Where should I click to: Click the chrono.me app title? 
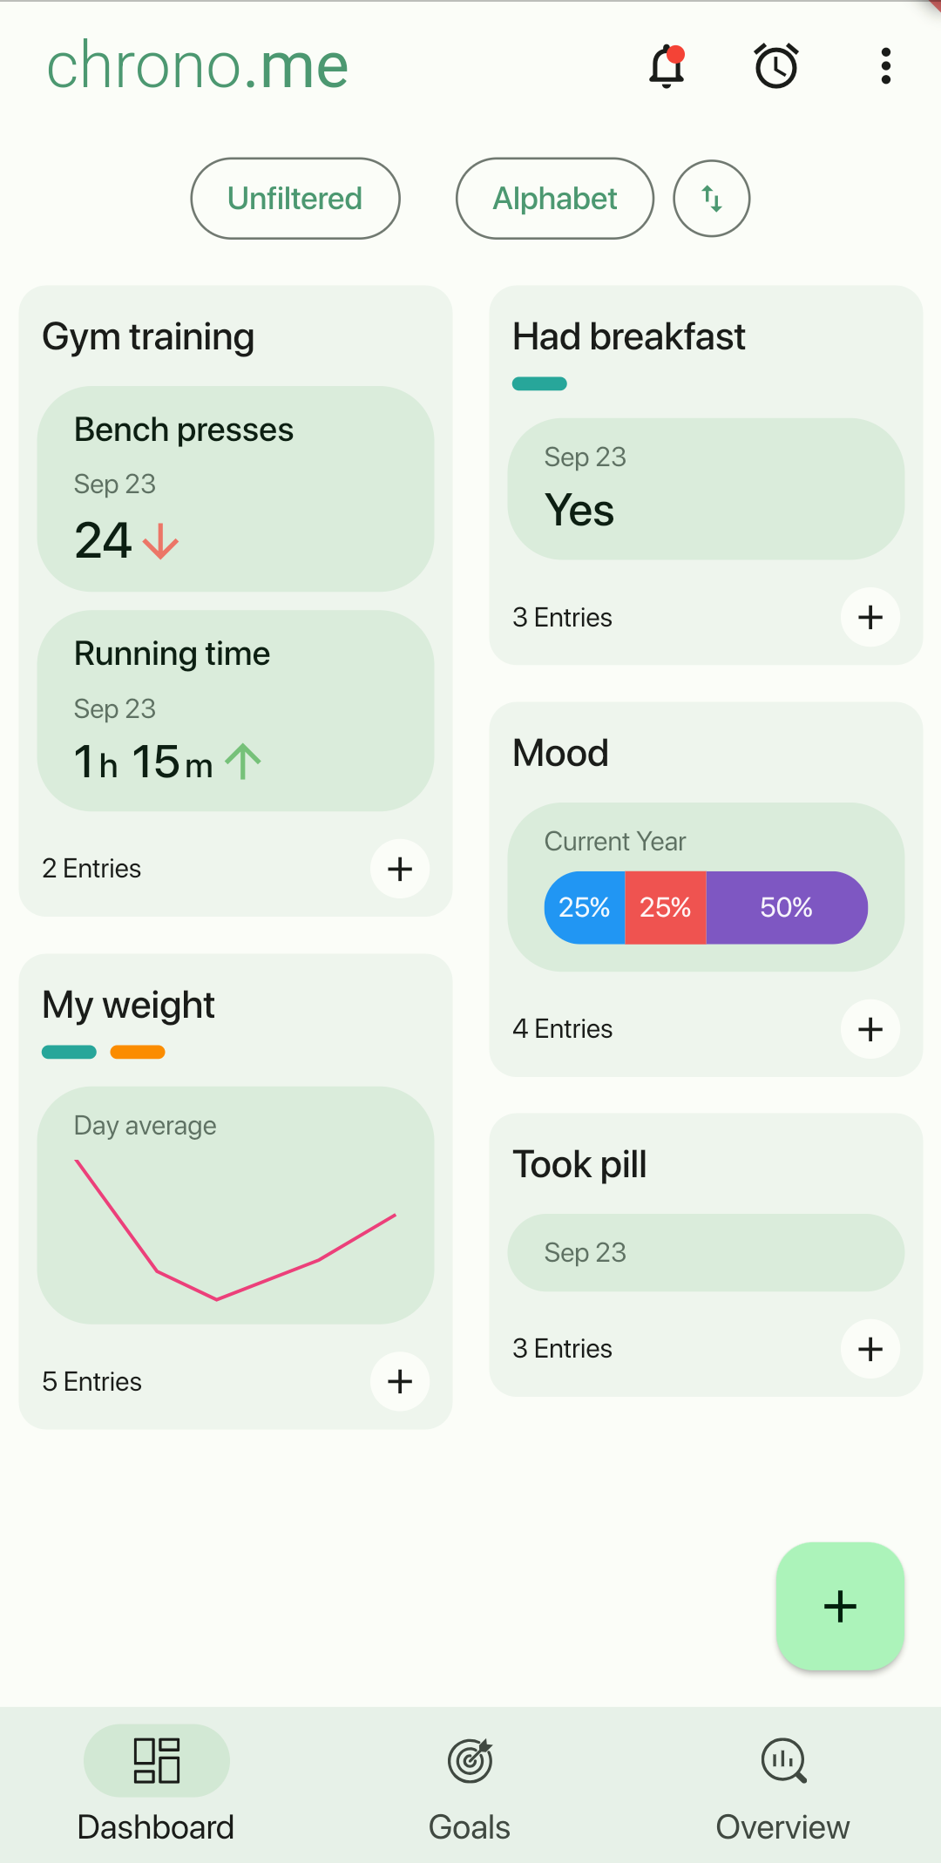tap(198, 66)
